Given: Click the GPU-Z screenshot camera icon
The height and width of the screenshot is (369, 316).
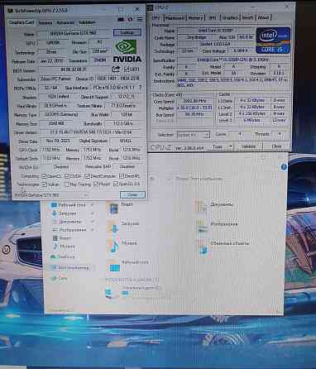Looking at the screenshot, I should (x=121, y=20).
